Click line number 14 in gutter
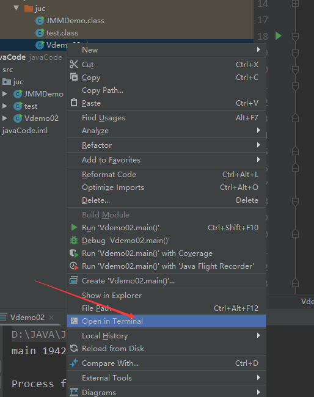The height and width of the screenshot is (397, 314). (x=263, y=4)
